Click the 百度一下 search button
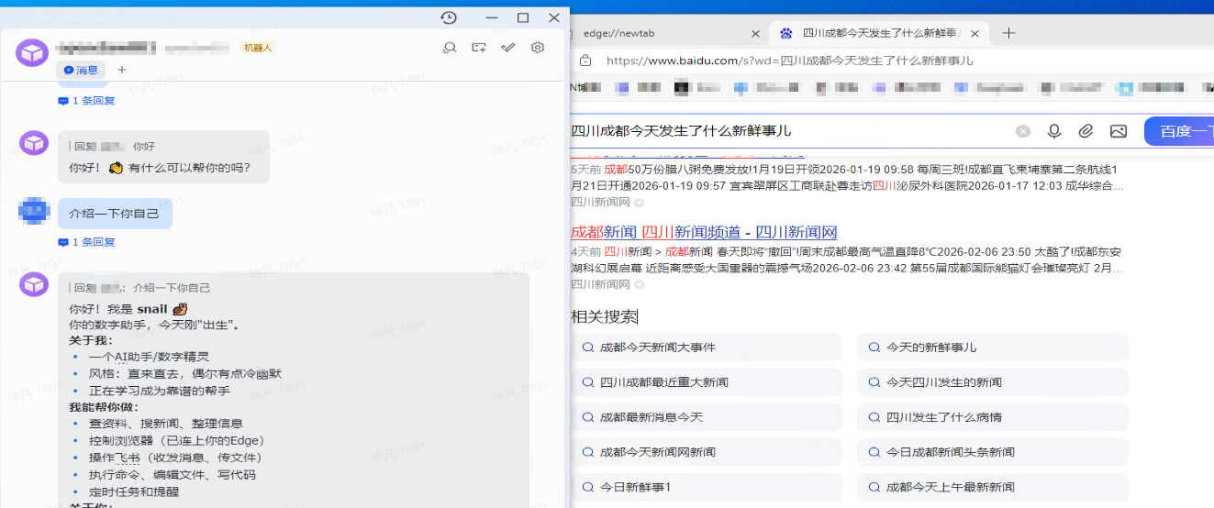1214x508 pixels. click(x=1180, y=131)
